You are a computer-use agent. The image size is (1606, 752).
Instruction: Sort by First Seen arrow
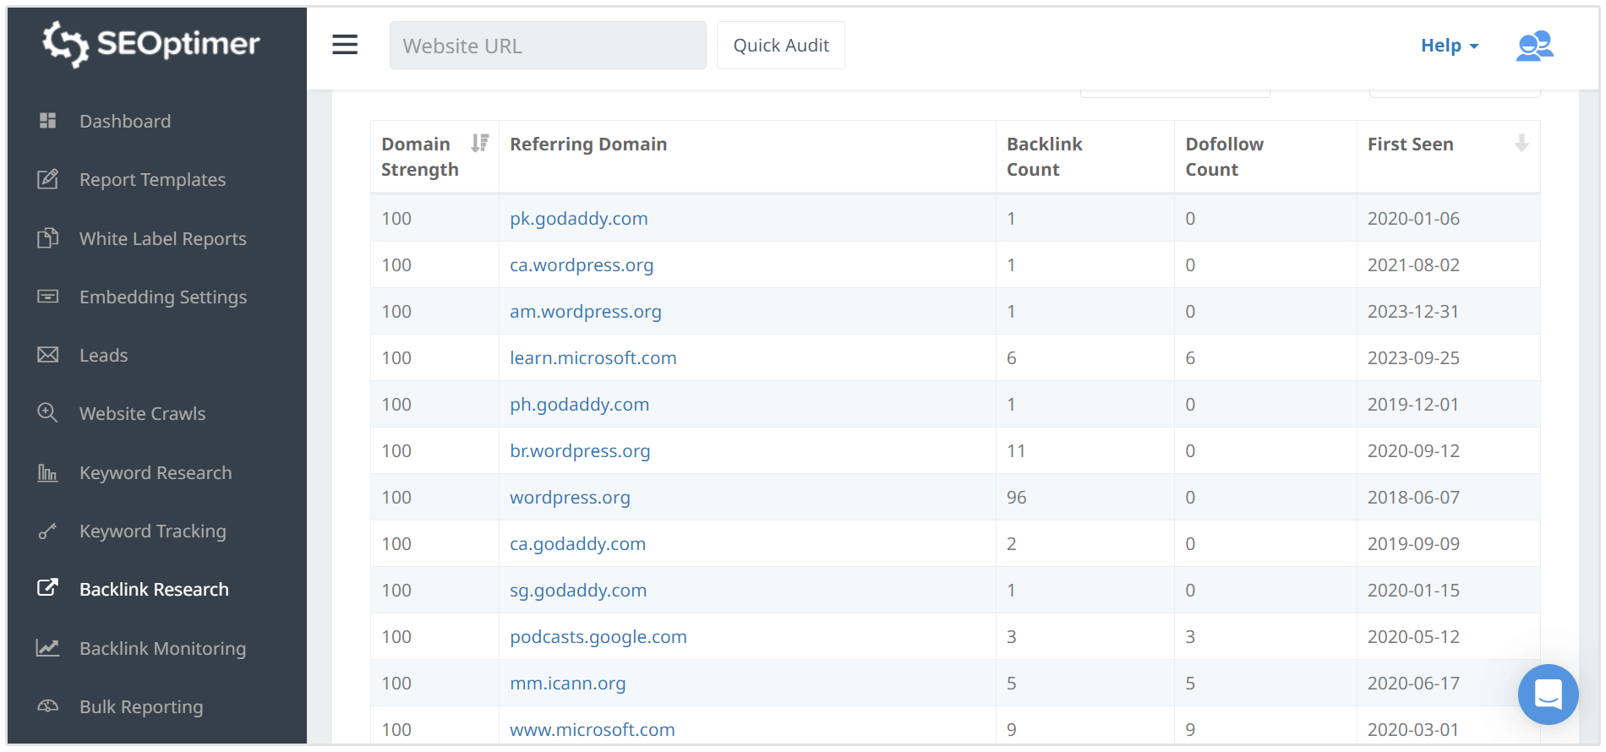click(1521, 144)
